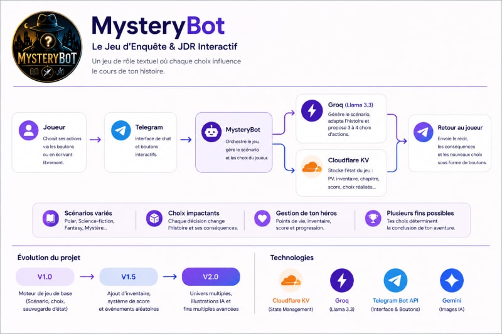Image resolution: width=502 pixels, height=334 pixels.
Task: Click the Choix impactants dice icon
Action: (x=154, y=218)
